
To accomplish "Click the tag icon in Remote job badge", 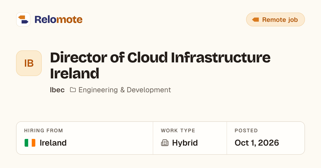I will coord(255,20).
